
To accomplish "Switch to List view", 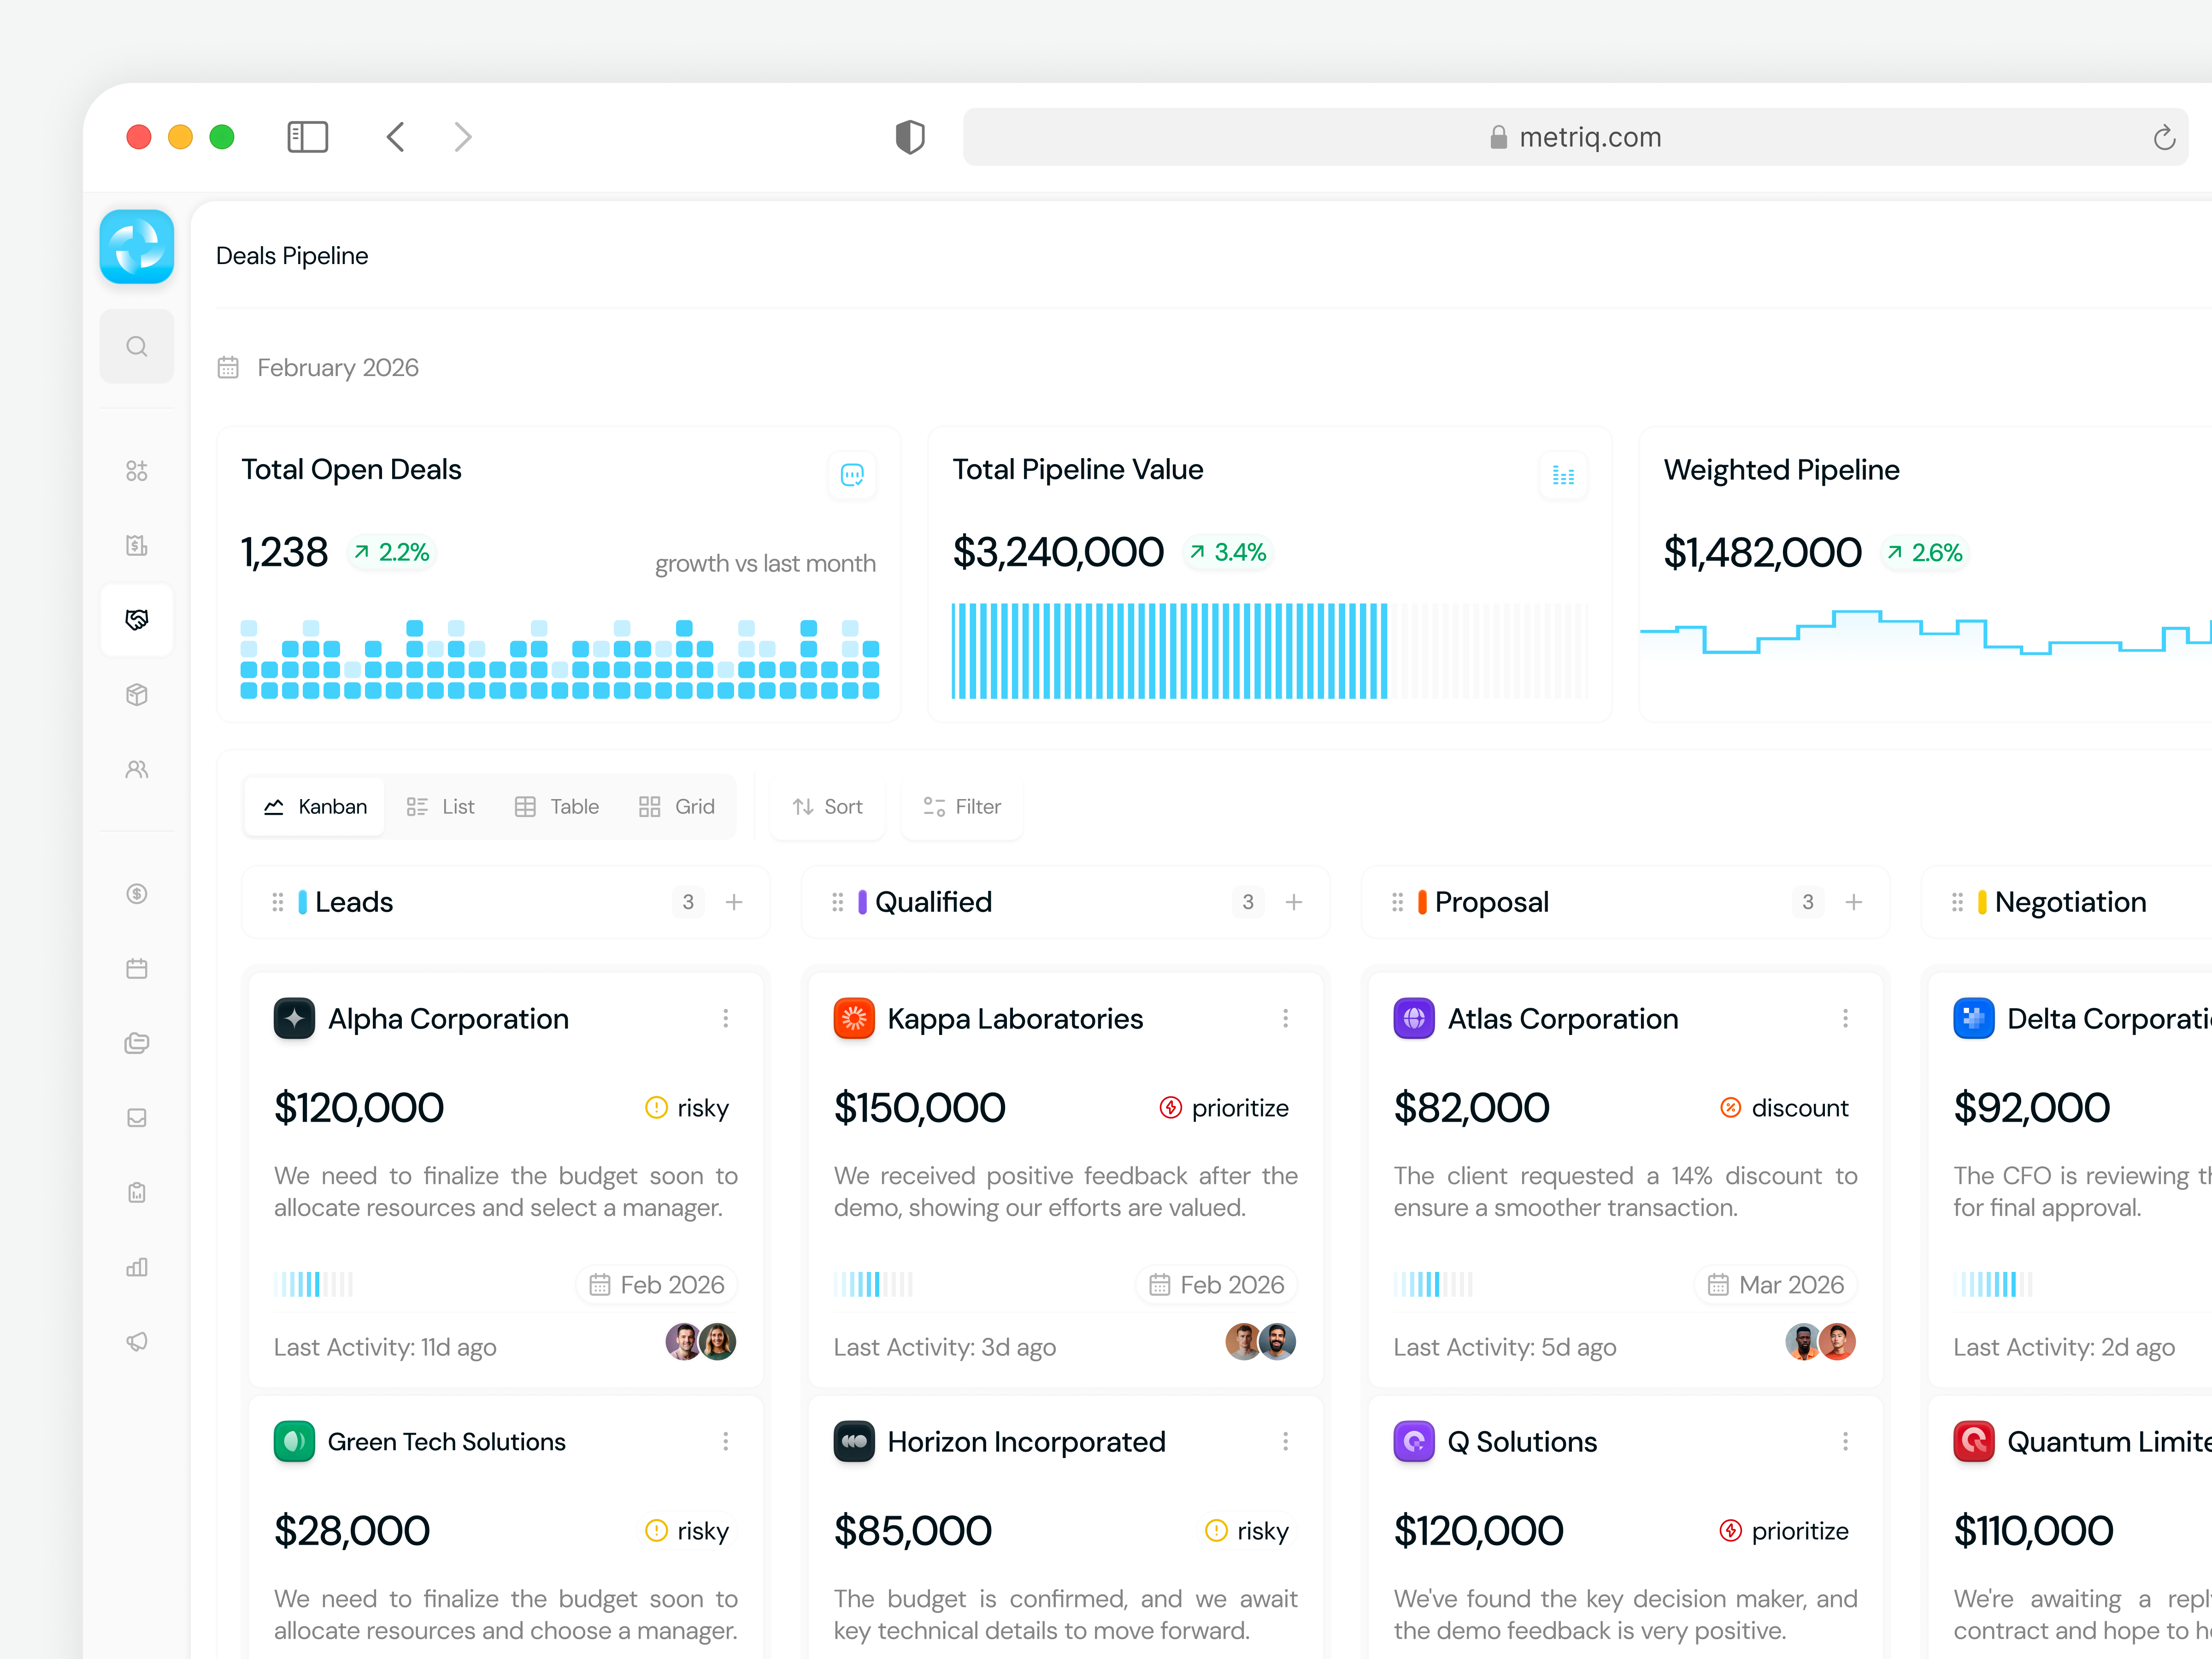I will point(441,807).
